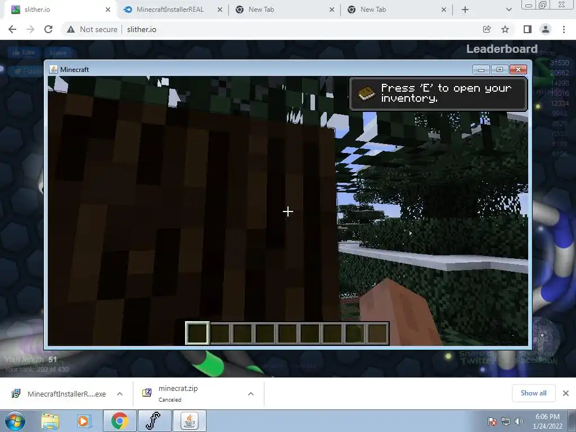Viewport: 576px width, 432px height.
Task: Toggle the Chrome side panel
Action: pos(528,29)
